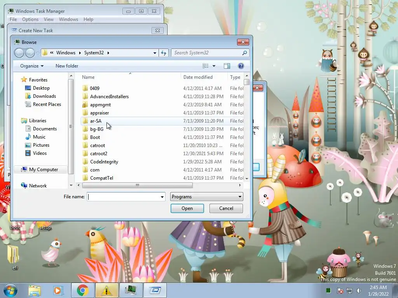The image size is (398, 298).
Task: Click the warning sign taskbar item
Action: click(x=106, y=290)
